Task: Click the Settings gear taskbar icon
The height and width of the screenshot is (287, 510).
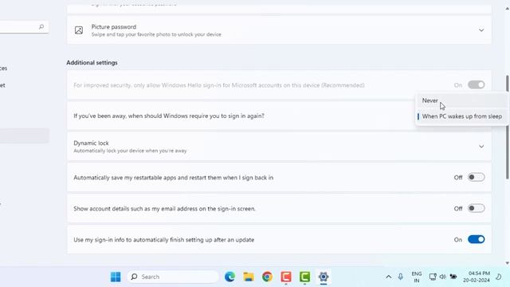Action: coord(324,277)
